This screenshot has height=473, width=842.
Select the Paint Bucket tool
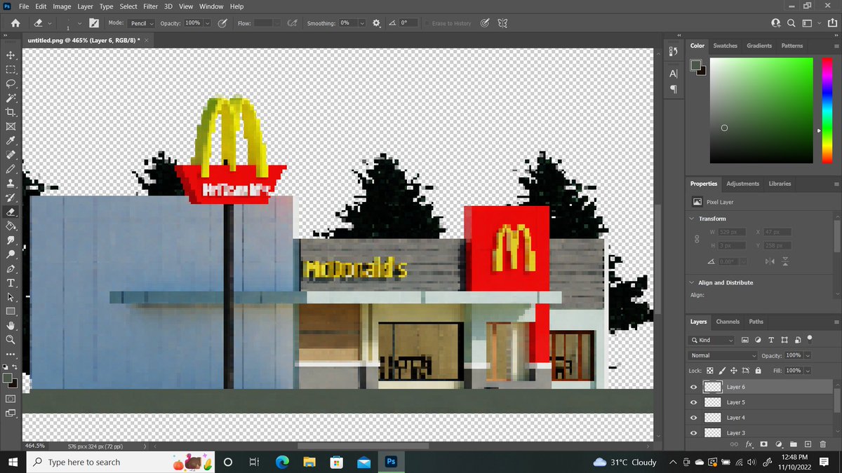11,226
